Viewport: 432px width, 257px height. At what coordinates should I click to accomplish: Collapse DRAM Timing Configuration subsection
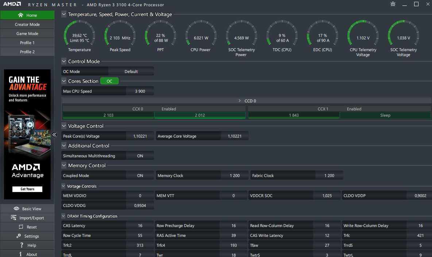63,216
